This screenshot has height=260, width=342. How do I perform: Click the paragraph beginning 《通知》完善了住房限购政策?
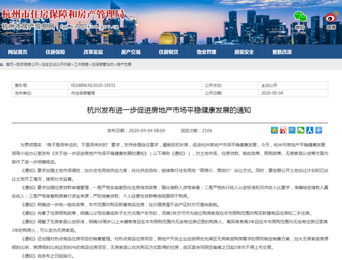[x=167, y=213]
